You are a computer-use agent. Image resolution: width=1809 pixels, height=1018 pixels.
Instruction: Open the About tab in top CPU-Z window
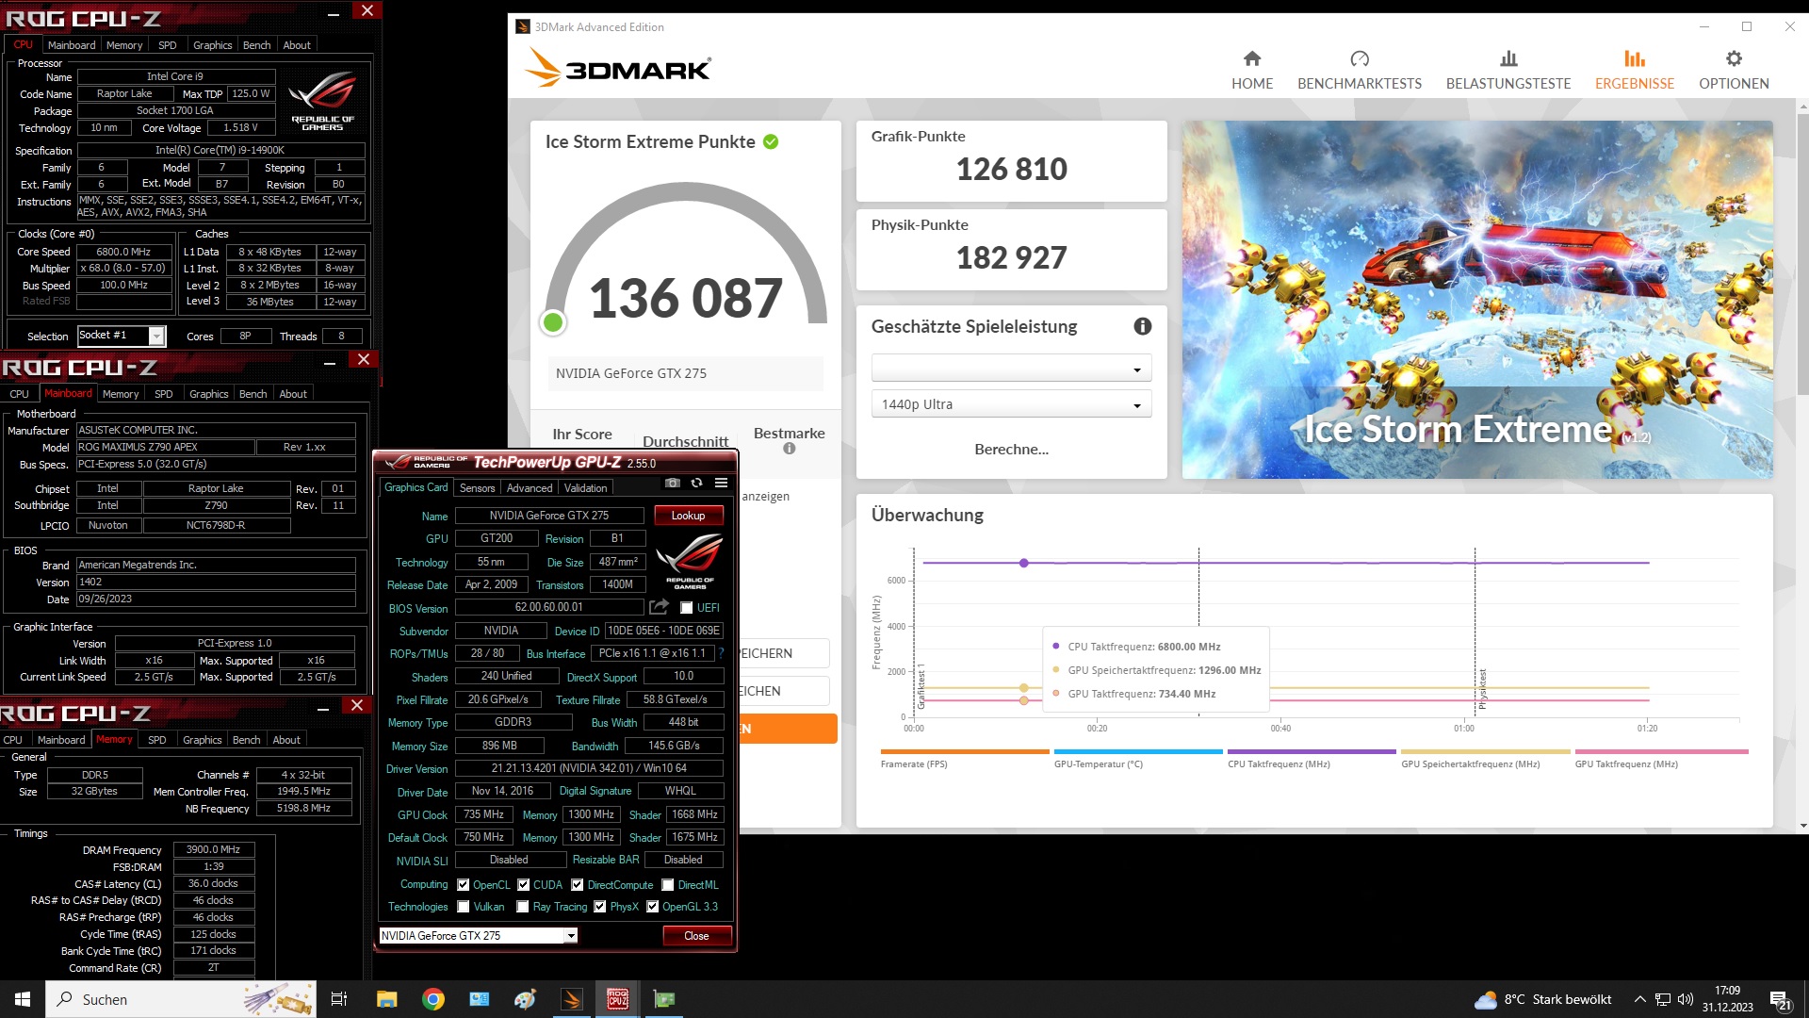296,45
